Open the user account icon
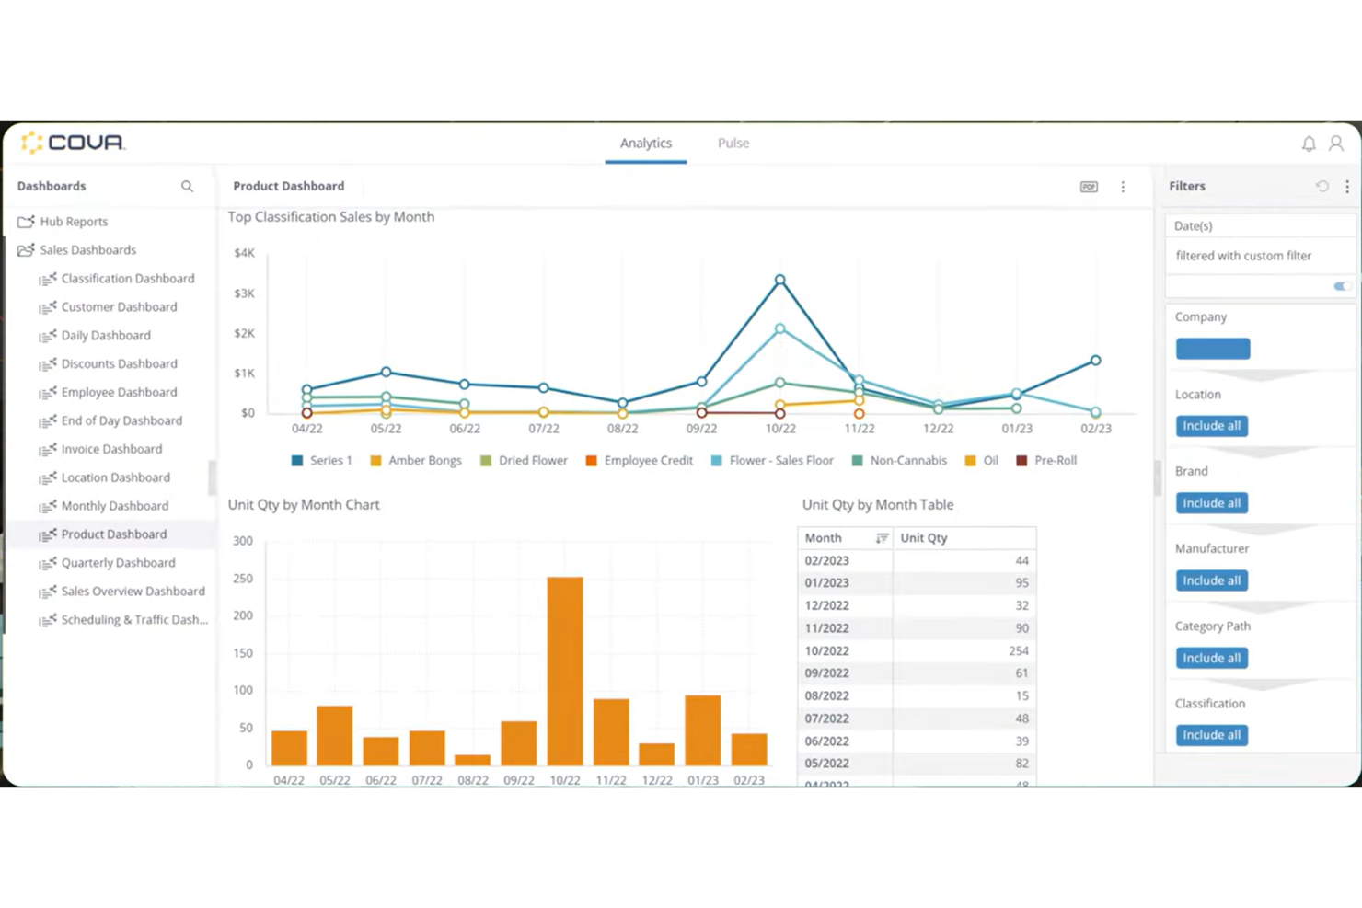 [x=1336, y=144]
